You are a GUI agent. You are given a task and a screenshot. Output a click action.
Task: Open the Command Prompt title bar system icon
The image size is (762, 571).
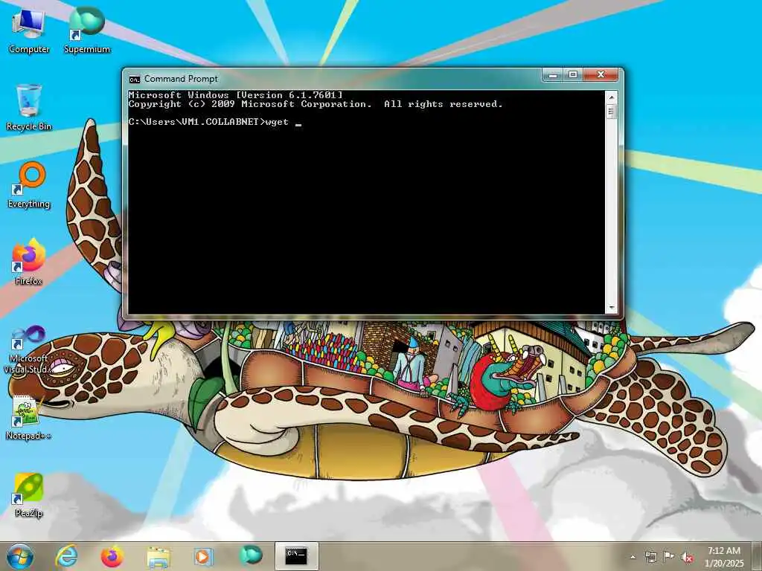pos(135,79)
